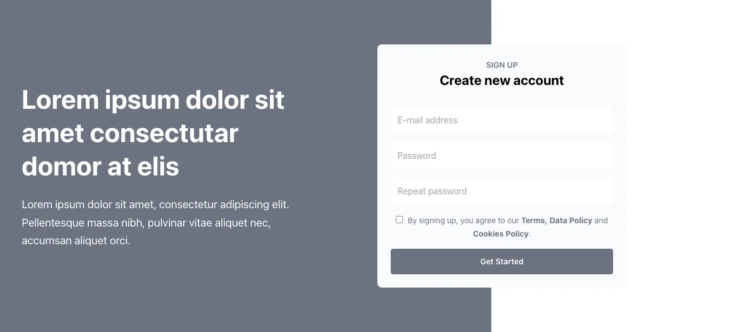Click the 'E-mail address' placeholder text
The image size is (737, 332).
click(427, 120)
